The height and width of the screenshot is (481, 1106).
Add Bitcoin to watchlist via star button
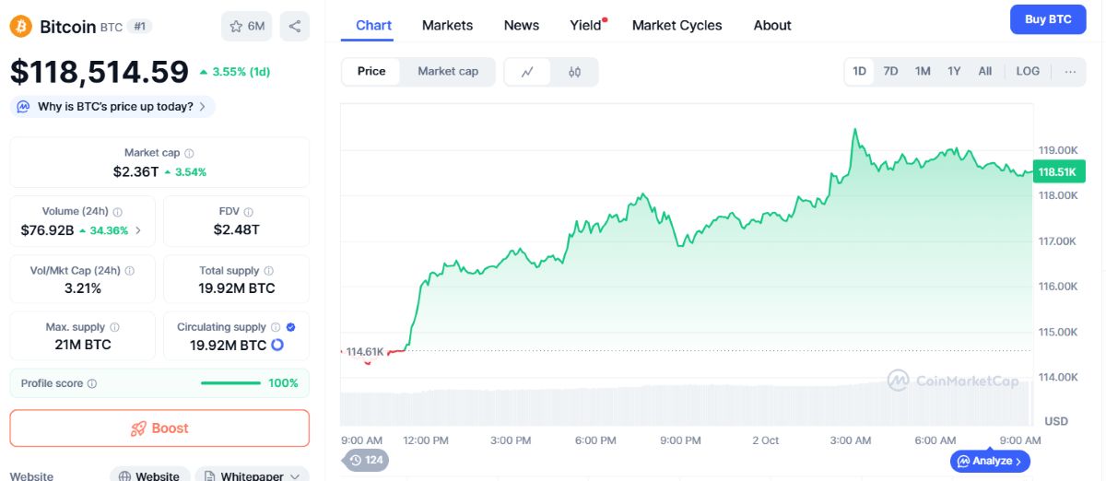(x=246, y=26)
